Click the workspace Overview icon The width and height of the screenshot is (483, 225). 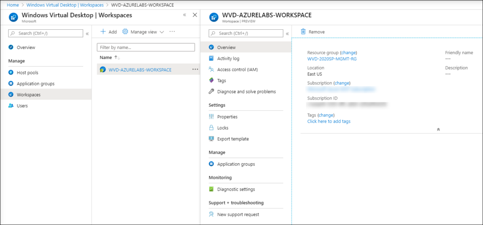point(211,48)
